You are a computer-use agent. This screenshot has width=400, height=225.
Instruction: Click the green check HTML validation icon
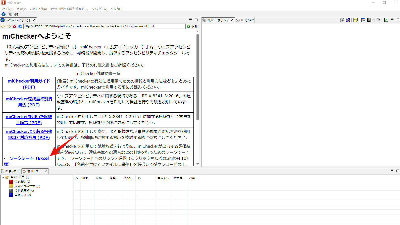[x=386, y=20]
